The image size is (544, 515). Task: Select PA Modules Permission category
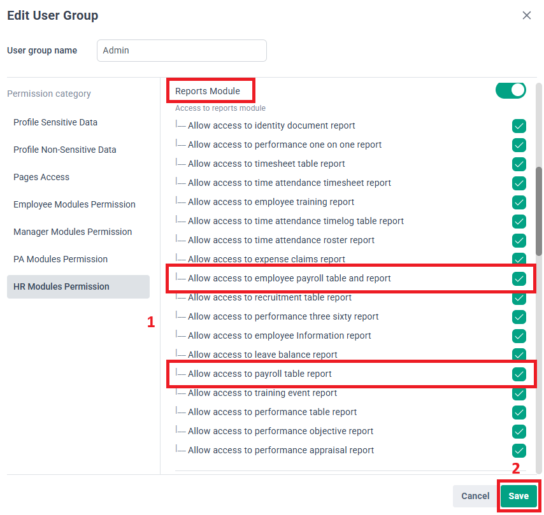click(61, 259)
